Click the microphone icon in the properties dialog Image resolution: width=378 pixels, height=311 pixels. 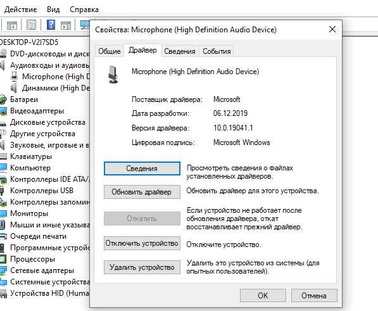113,75
